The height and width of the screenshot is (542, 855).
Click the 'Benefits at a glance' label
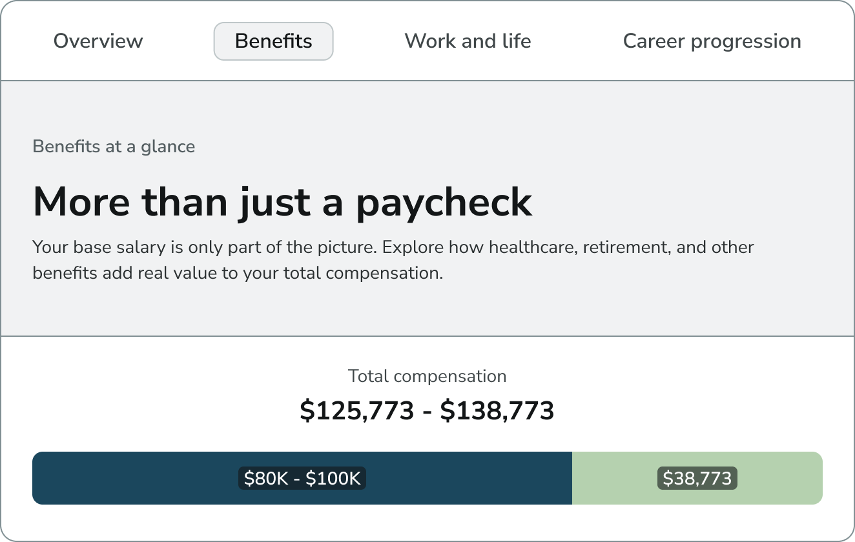click(114, 146)
